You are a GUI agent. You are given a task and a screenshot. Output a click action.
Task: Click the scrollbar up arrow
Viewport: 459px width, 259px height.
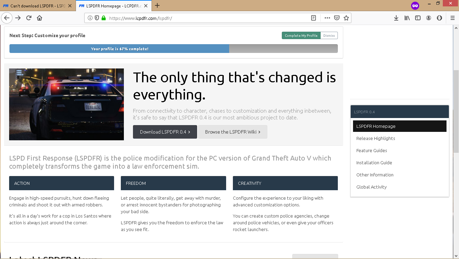[456, 28]
